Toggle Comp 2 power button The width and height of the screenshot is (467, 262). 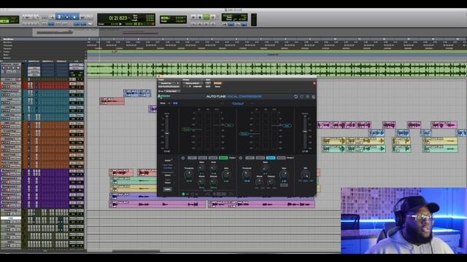241,158
